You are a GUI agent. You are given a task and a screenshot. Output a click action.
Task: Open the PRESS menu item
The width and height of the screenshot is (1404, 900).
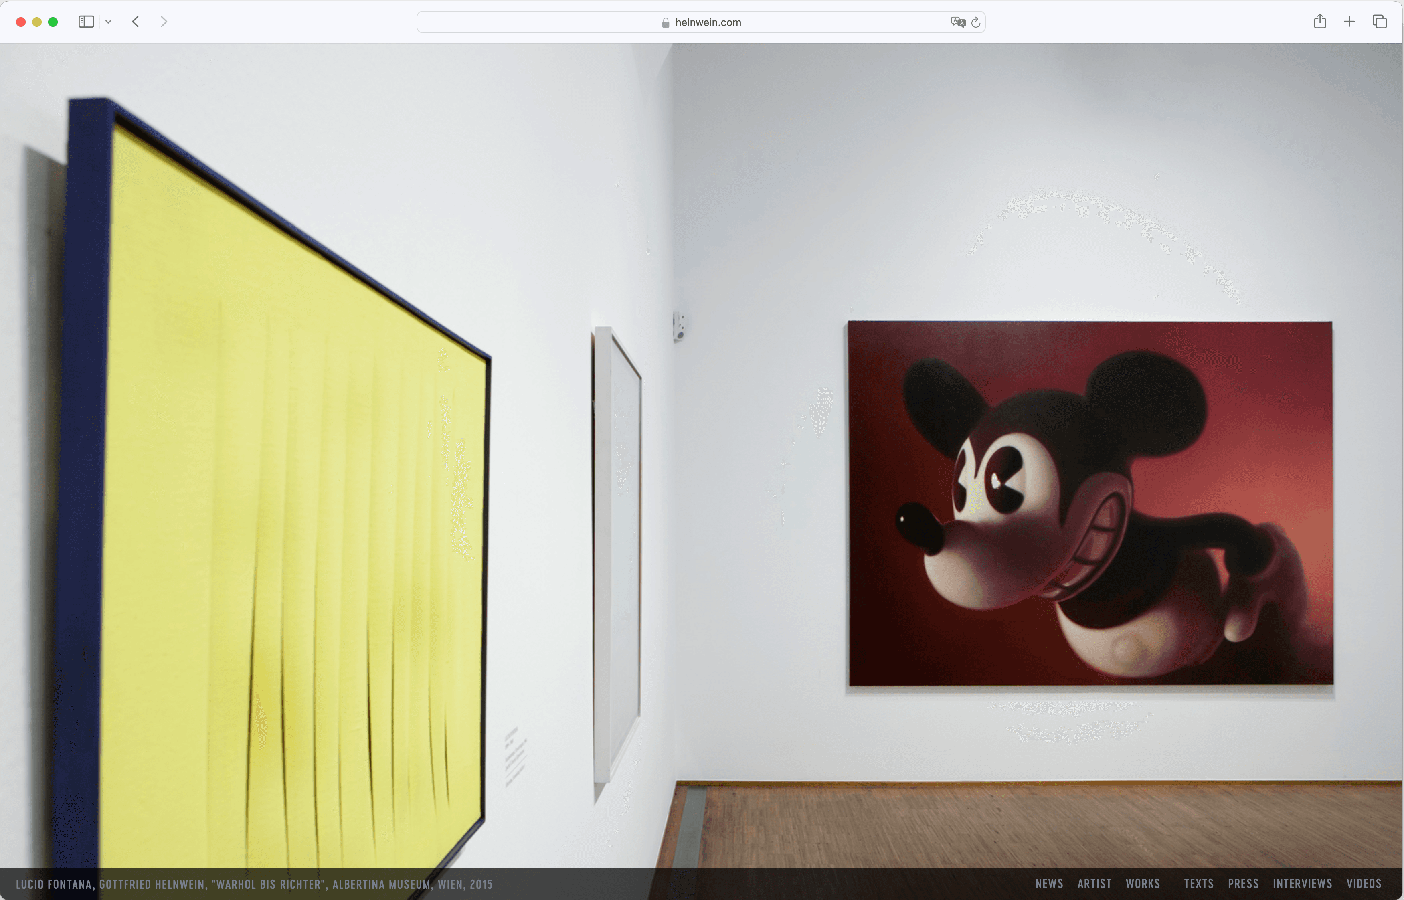tap(1243, 884)
